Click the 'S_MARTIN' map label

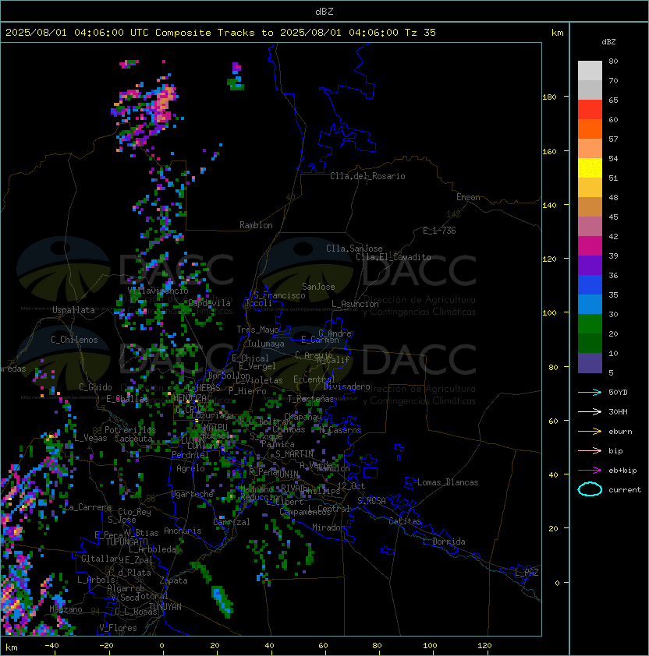pyautogui.click(x=294, y=454)
